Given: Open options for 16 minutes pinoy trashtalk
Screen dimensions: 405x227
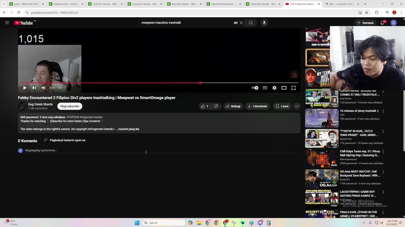Looking at the screenshot, I should click(383, 111).
